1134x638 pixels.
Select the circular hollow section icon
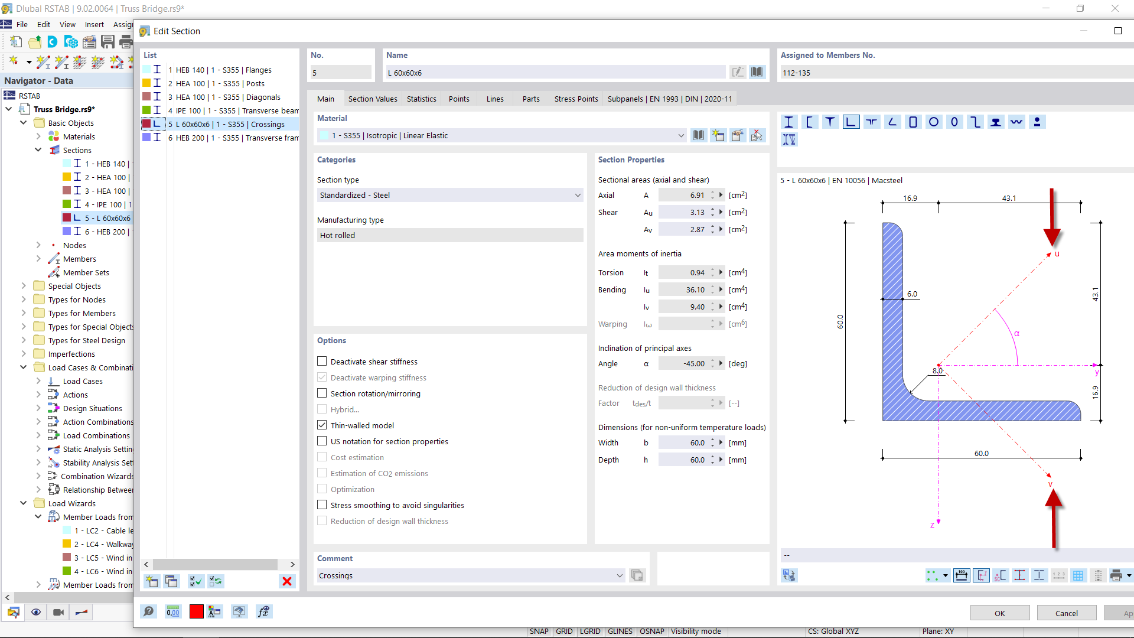934,122
